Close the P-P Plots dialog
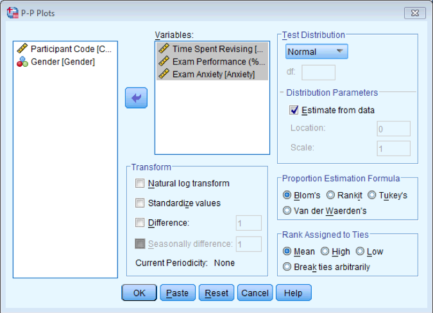Image resolution: width=433 pixels, height=313 pixels. pos(411,12)
